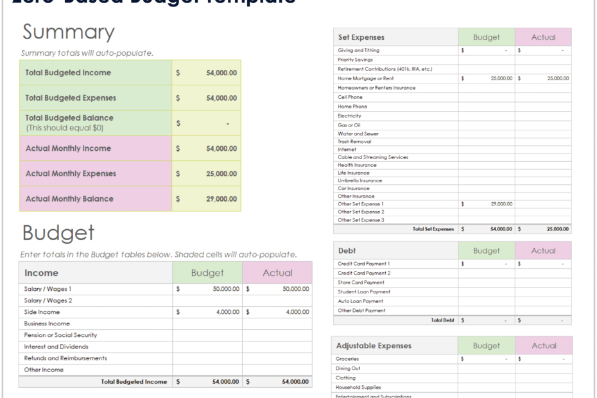Select the Total Budgeted Income summary label
This screenshot has width=597, height=398.
[x=68, y=73]
